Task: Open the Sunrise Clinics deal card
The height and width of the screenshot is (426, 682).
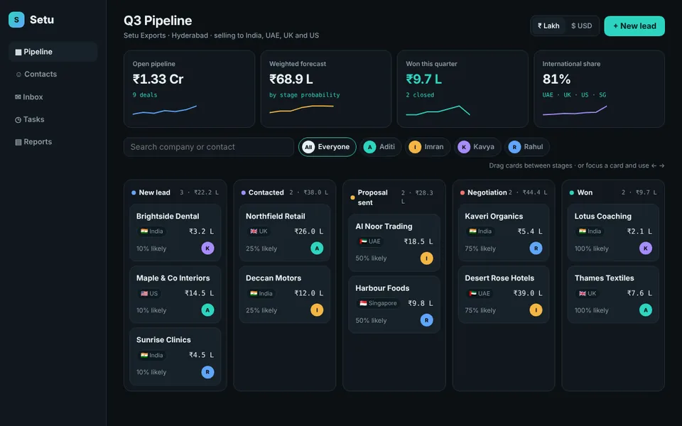Action: 175,356
